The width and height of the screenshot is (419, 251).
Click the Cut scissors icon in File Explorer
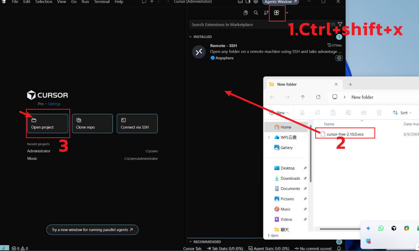click(x=302, y=113)
